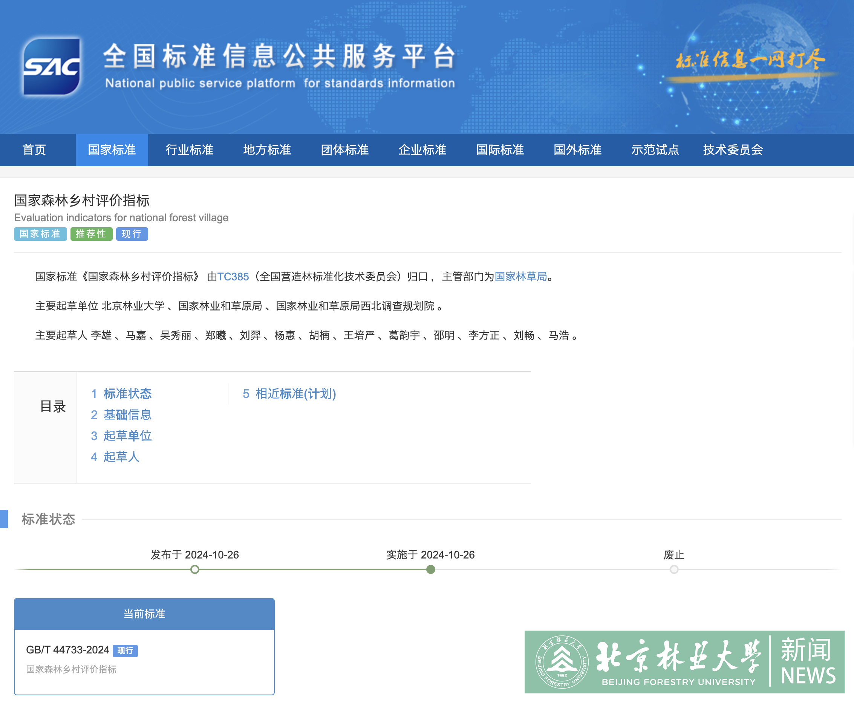
Task: Click the green 推荐性 tag badge
Action: [x=91, y=234]
